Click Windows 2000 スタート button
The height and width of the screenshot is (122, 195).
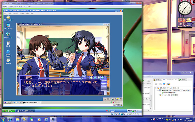click(8, 102)
